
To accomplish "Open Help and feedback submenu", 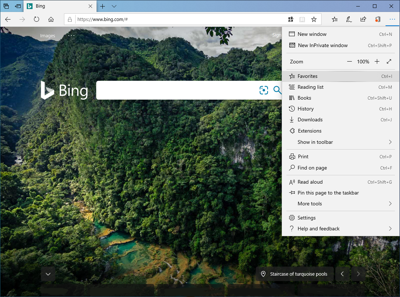I will 340,229.
